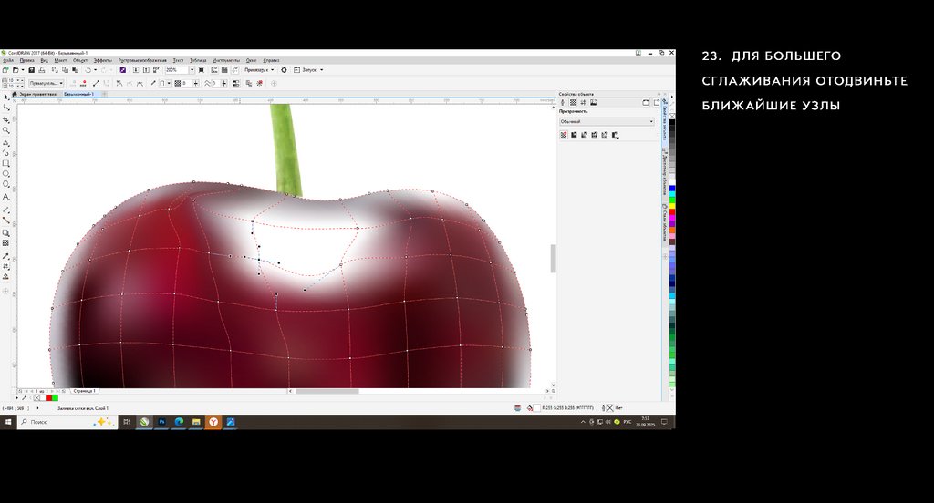Screen dimensions: 934x503
Task: Select the Text tool in the toolbox
Action: (x=6, y=197)
